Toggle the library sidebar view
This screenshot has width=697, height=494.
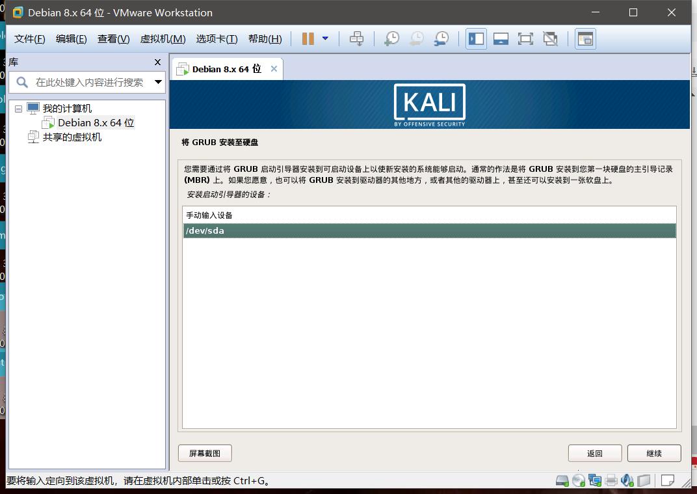[476, 38]
